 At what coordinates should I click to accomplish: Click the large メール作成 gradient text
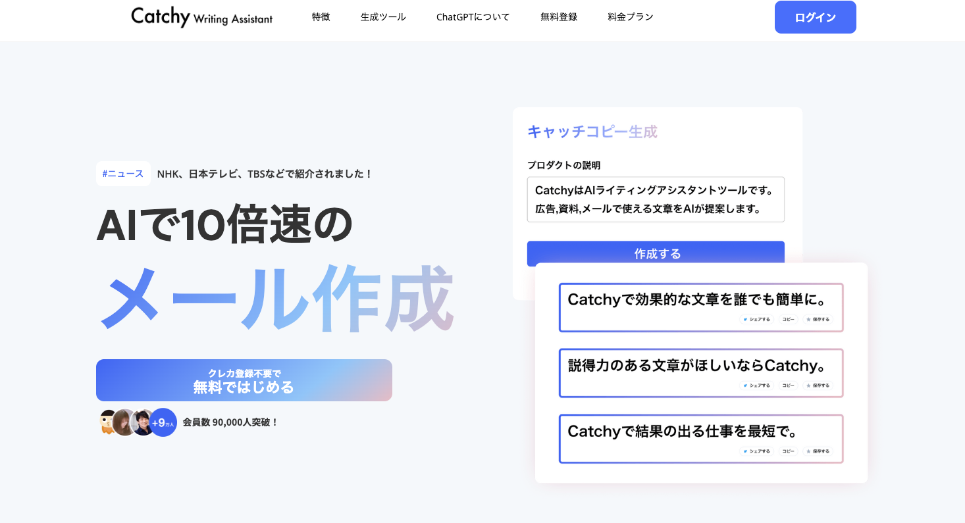276,299
